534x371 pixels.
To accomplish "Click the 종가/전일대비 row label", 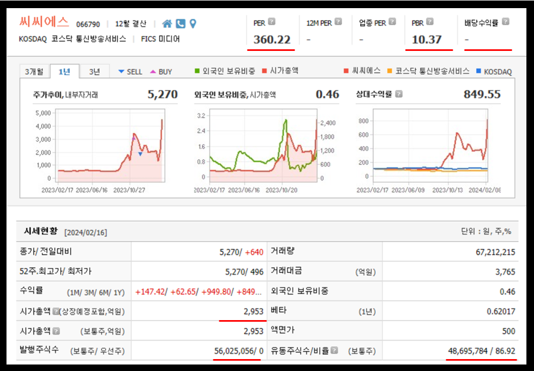I will (46, 252).
